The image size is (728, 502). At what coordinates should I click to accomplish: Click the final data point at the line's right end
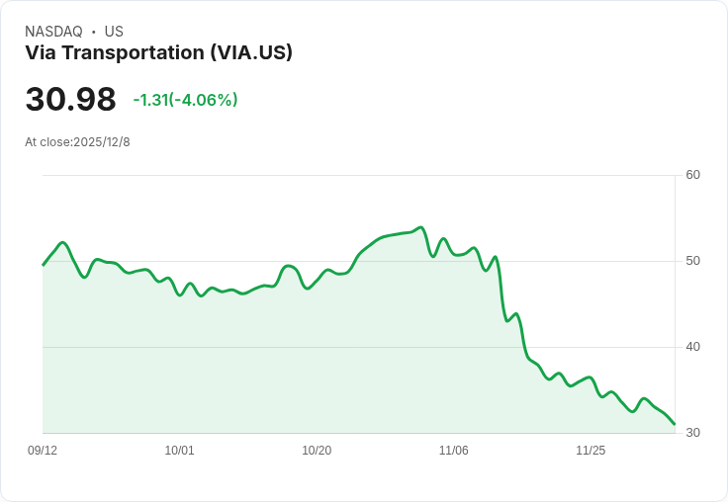[x=675, y=424]
